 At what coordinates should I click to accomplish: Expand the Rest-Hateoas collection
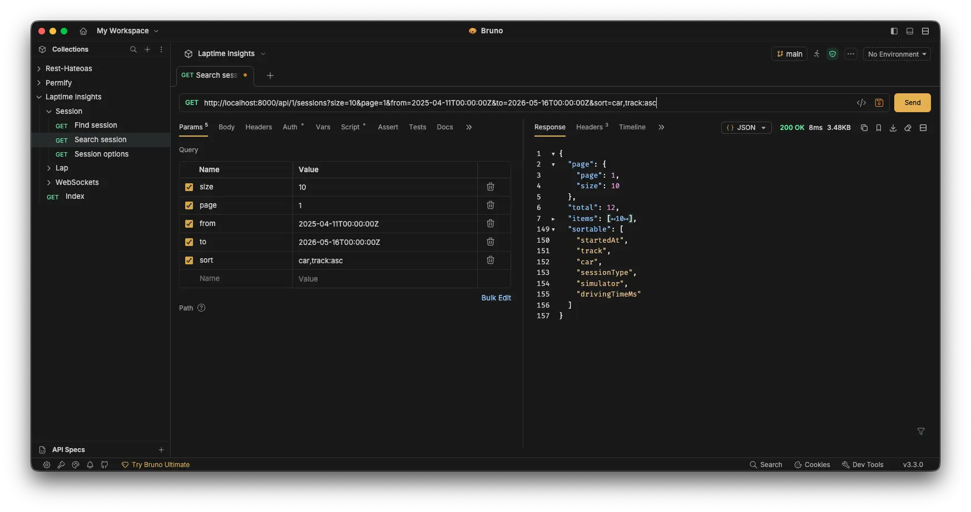[39, 69]
